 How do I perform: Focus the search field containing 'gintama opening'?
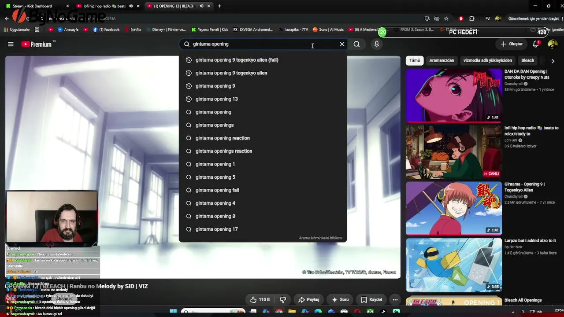(263, 44)
